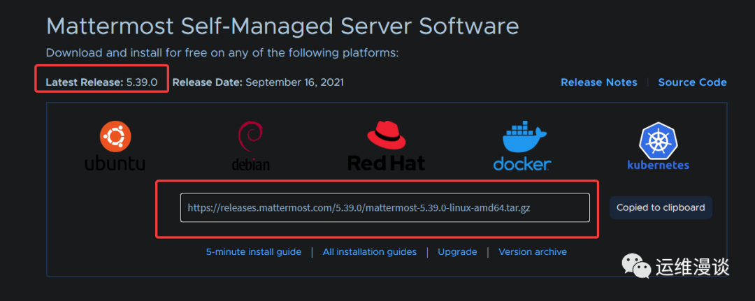Click the 5.39.0 version number
The image size is (755, 301).
(x=142, y=82)
